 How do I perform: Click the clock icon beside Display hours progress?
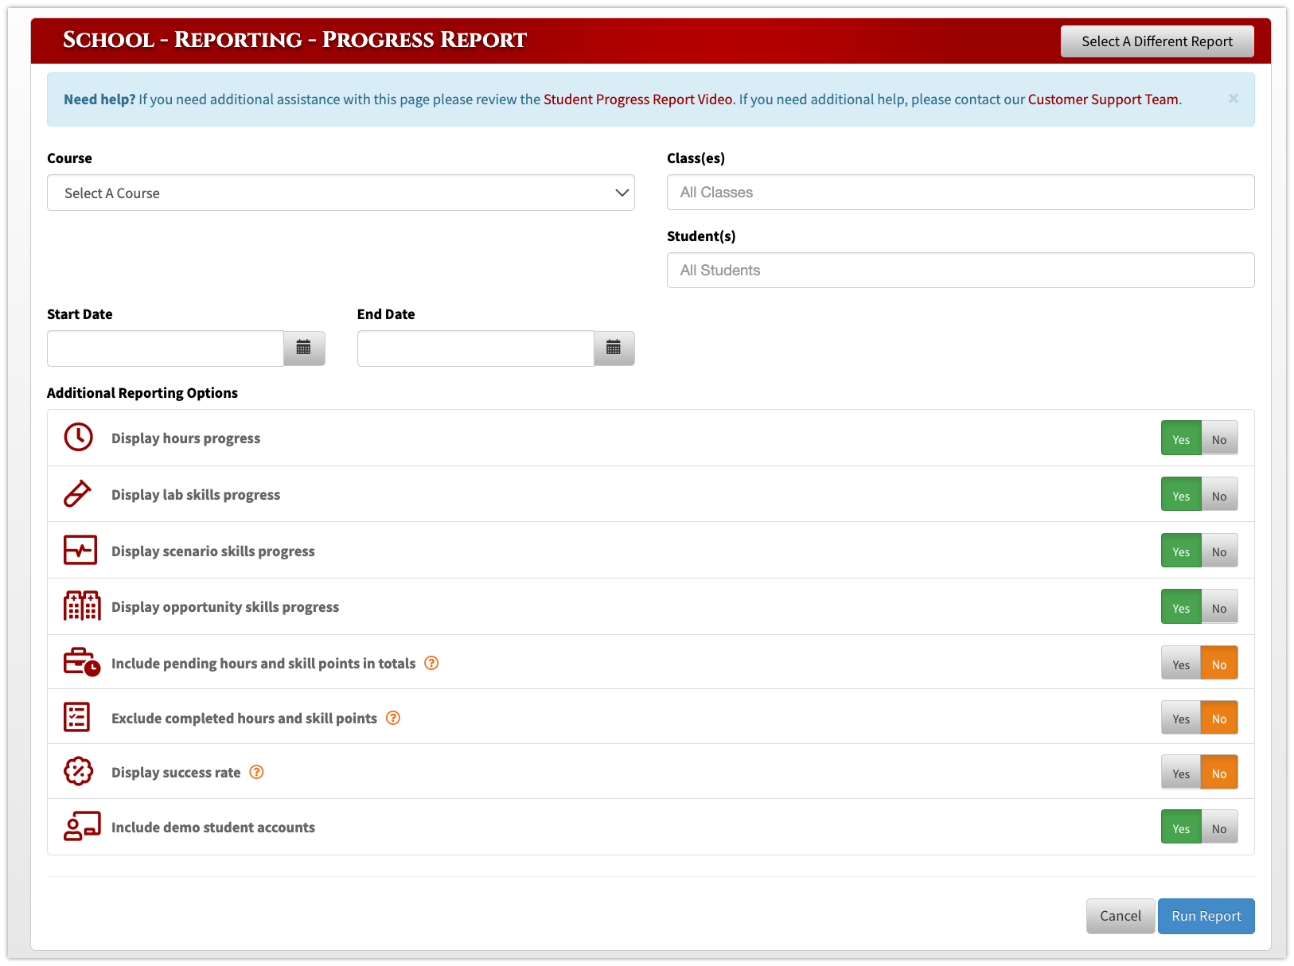79,437
